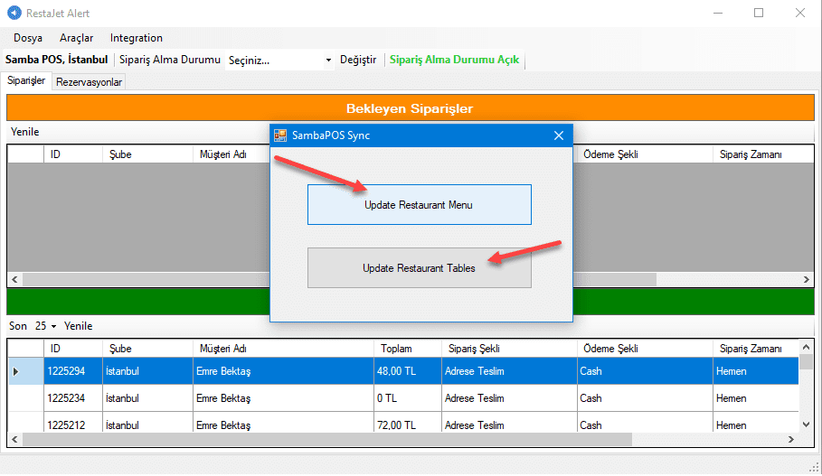The height and width of the screenshot is (476, 822).
Task: Switch to the Rezervasyonlar tab
Action: [89, 82]
